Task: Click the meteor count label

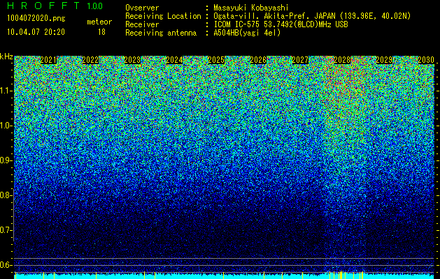Action: pos(99,22)
